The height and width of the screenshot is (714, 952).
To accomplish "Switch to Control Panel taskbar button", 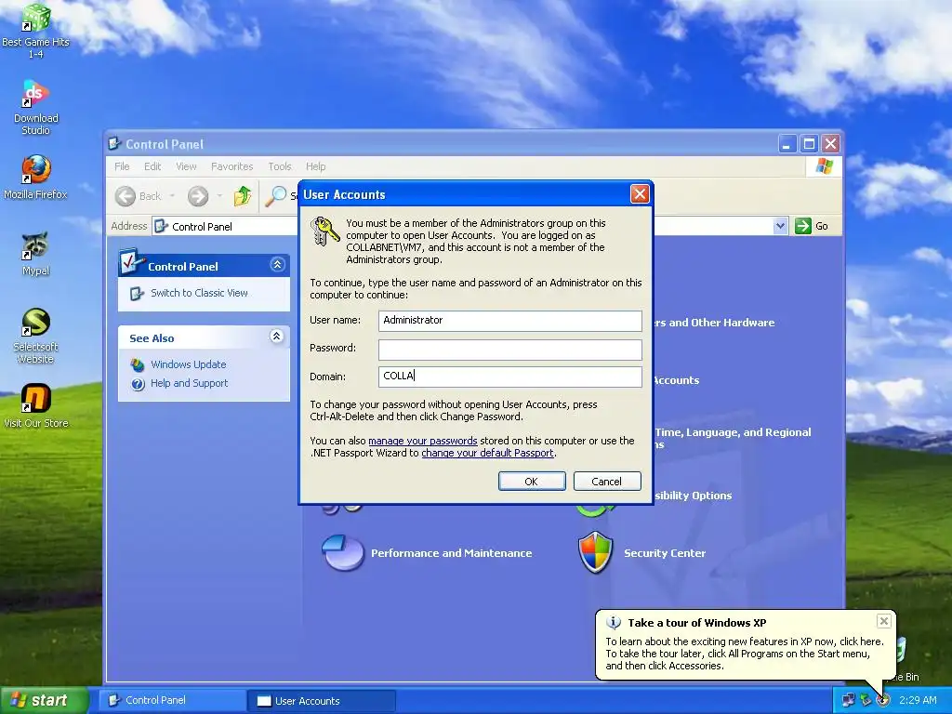I will click(172, 700).
